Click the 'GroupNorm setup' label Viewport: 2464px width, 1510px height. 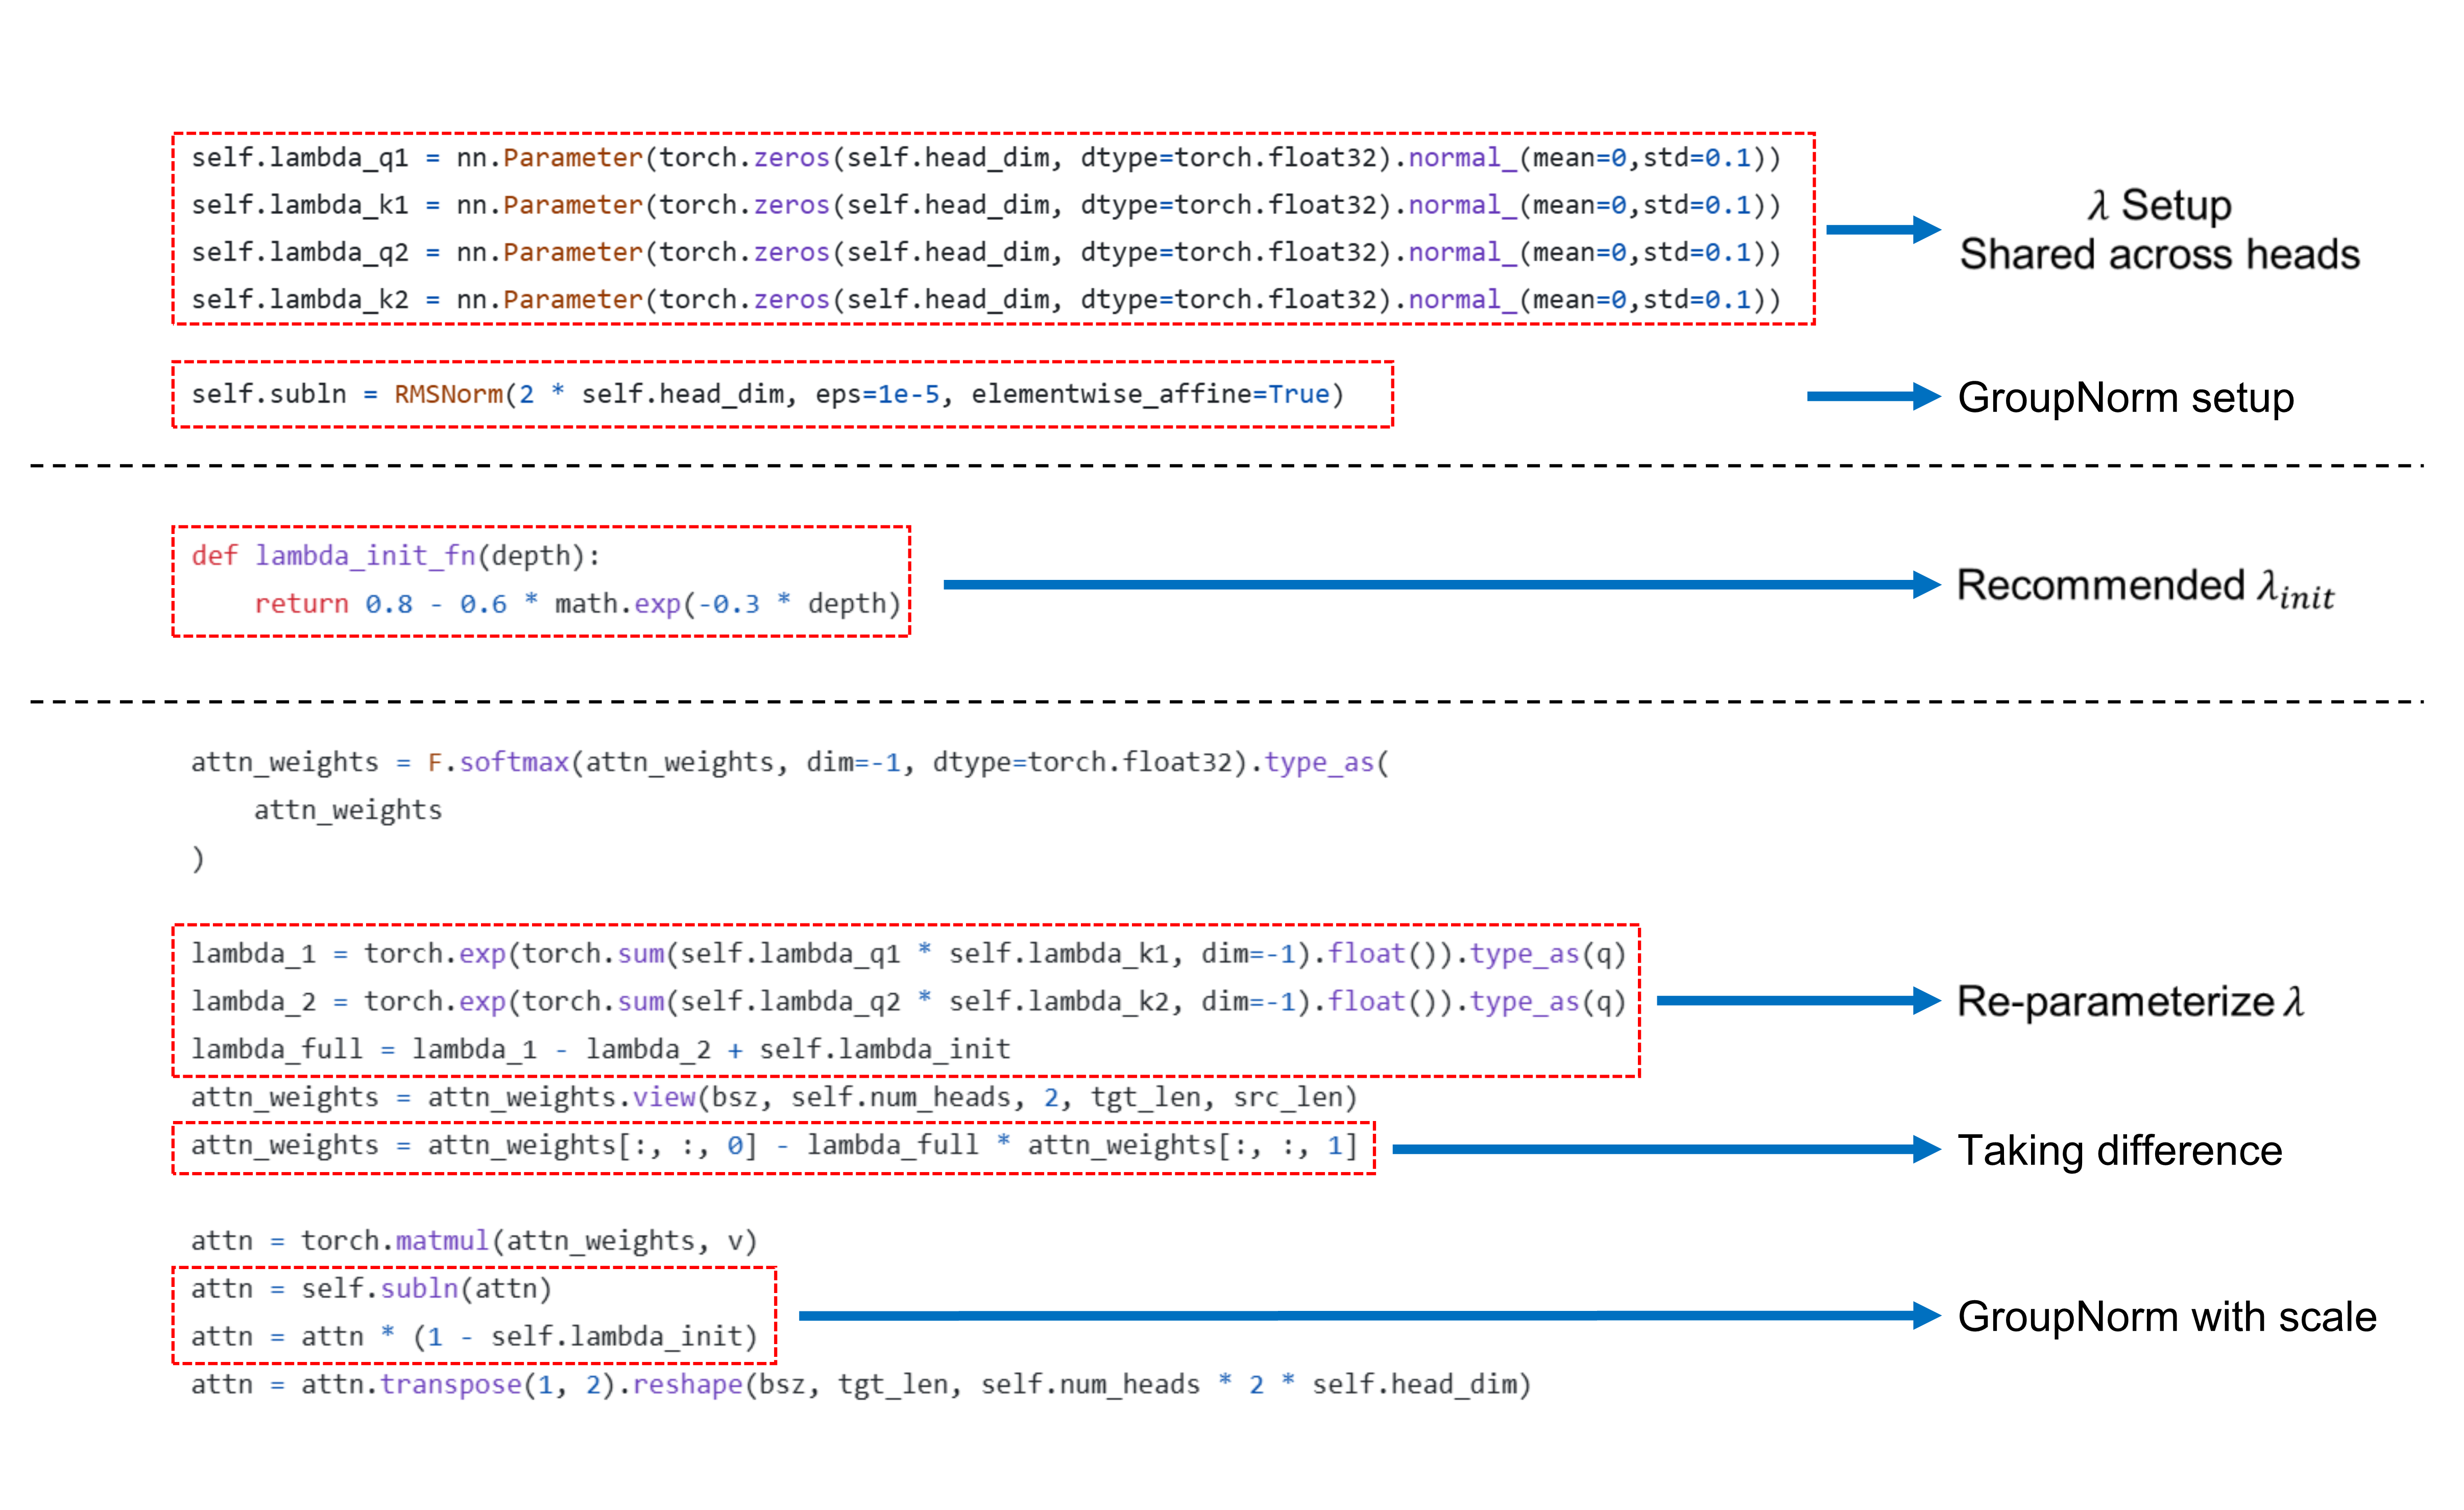point(2125,398)
